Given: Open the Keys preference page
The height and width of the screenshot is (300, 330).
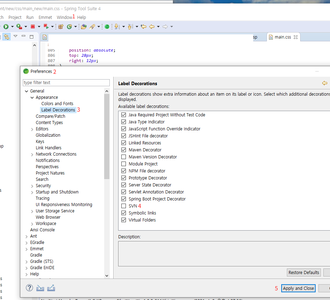Looking at the screenshot, I should click(x=40, y=141).
